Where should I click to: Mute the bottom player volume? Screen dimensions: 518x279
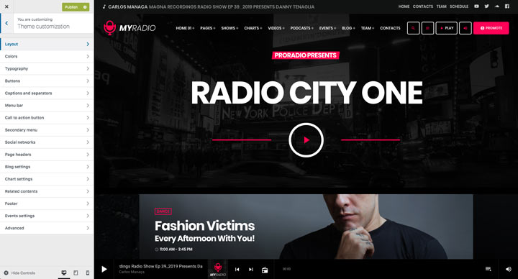(x=508, y=269)
